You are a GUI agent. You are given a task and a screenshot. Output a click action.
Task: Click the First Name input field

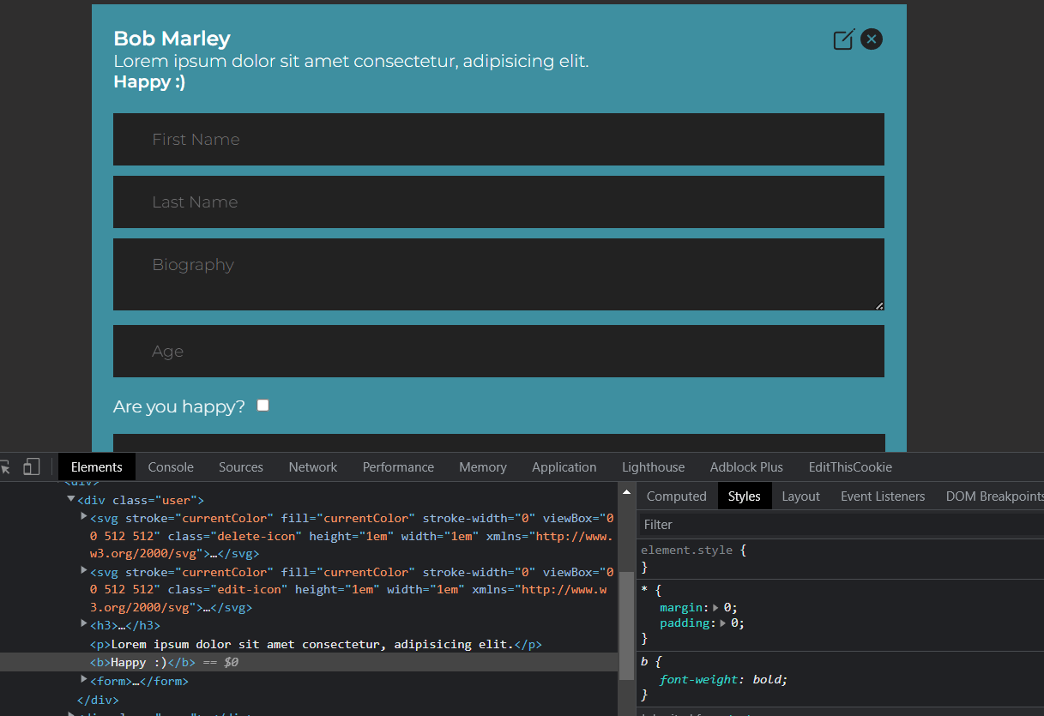[498, 139]
